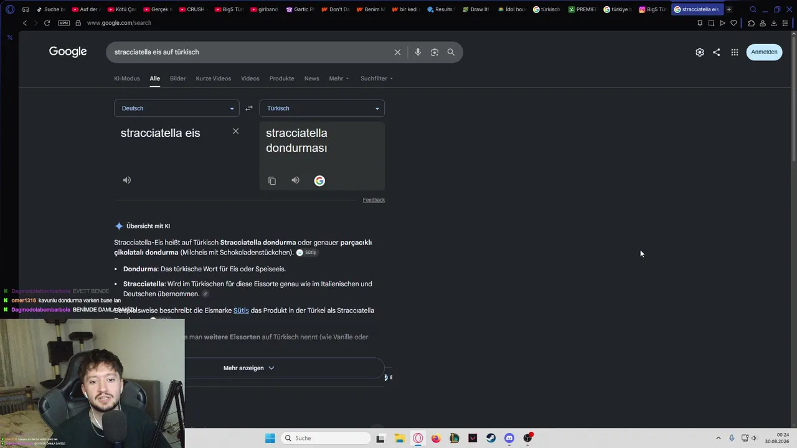Screen dimensions: 797x448
Task: Open the browser downloads panel
Action: (x=774, y=23)
